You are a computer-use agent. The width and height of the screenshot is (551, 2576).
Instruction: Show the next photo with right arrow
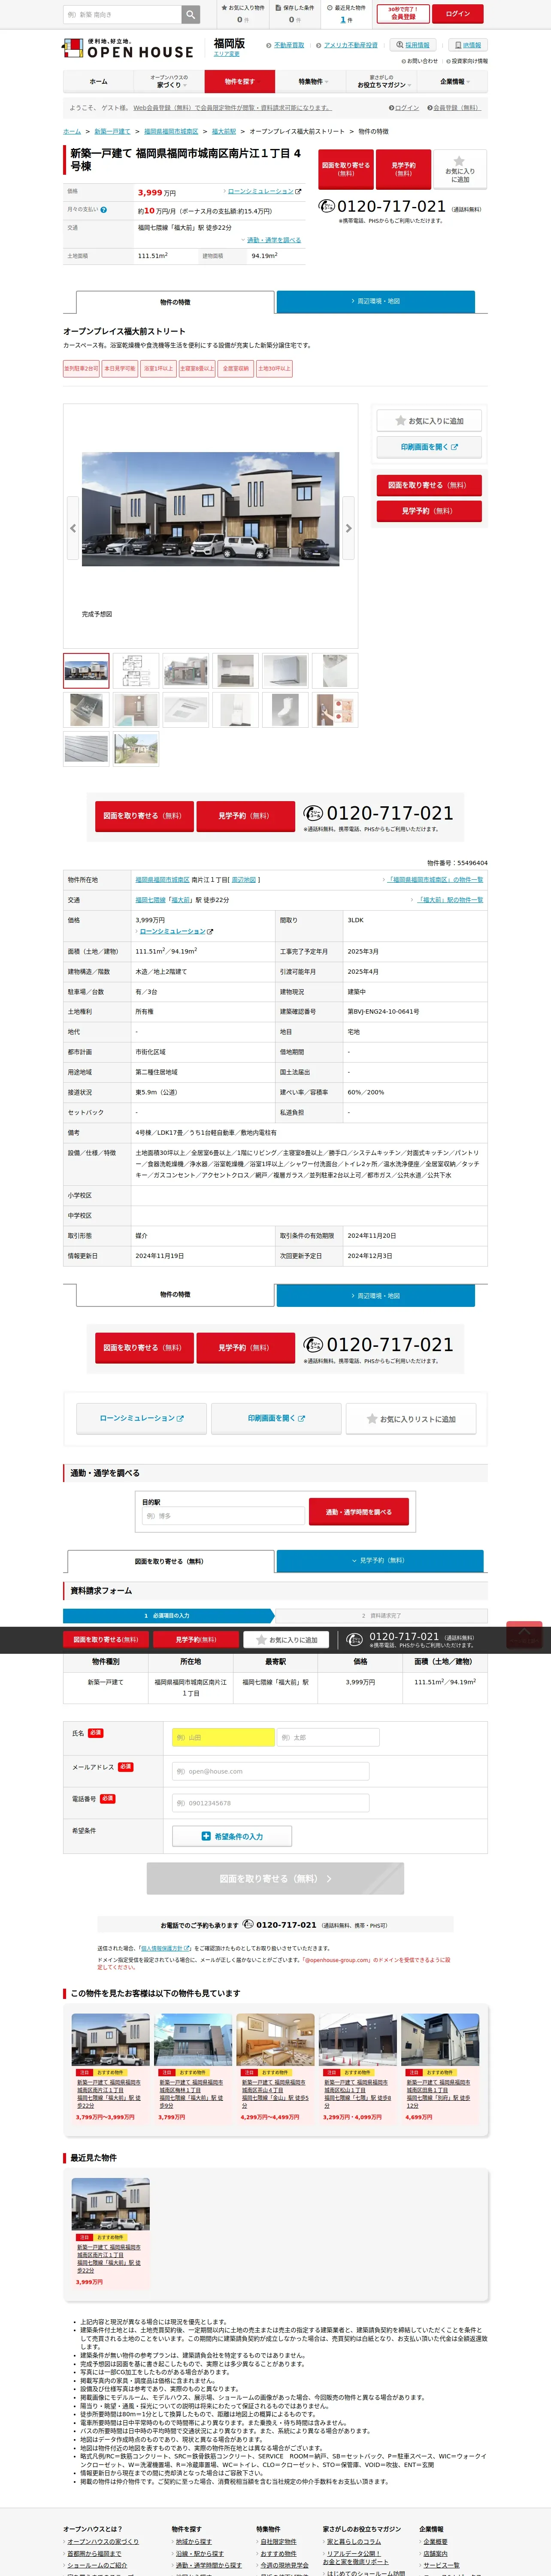348,528
